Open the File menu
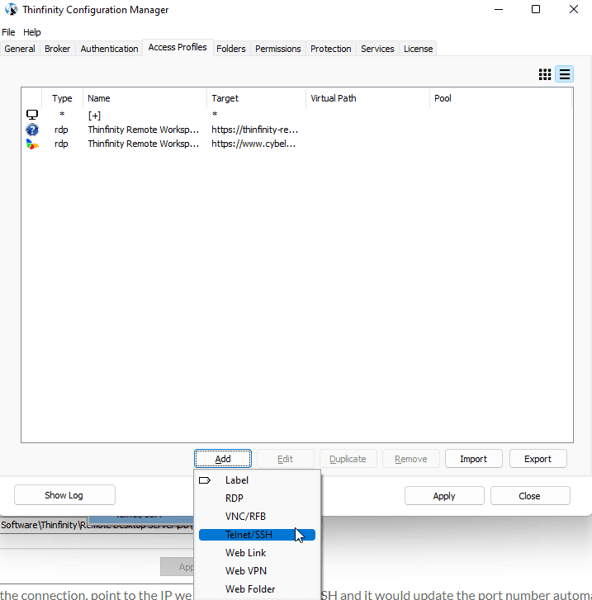This screenshot has height=600, width=592. pyautogui.click(x=8, y=32)
